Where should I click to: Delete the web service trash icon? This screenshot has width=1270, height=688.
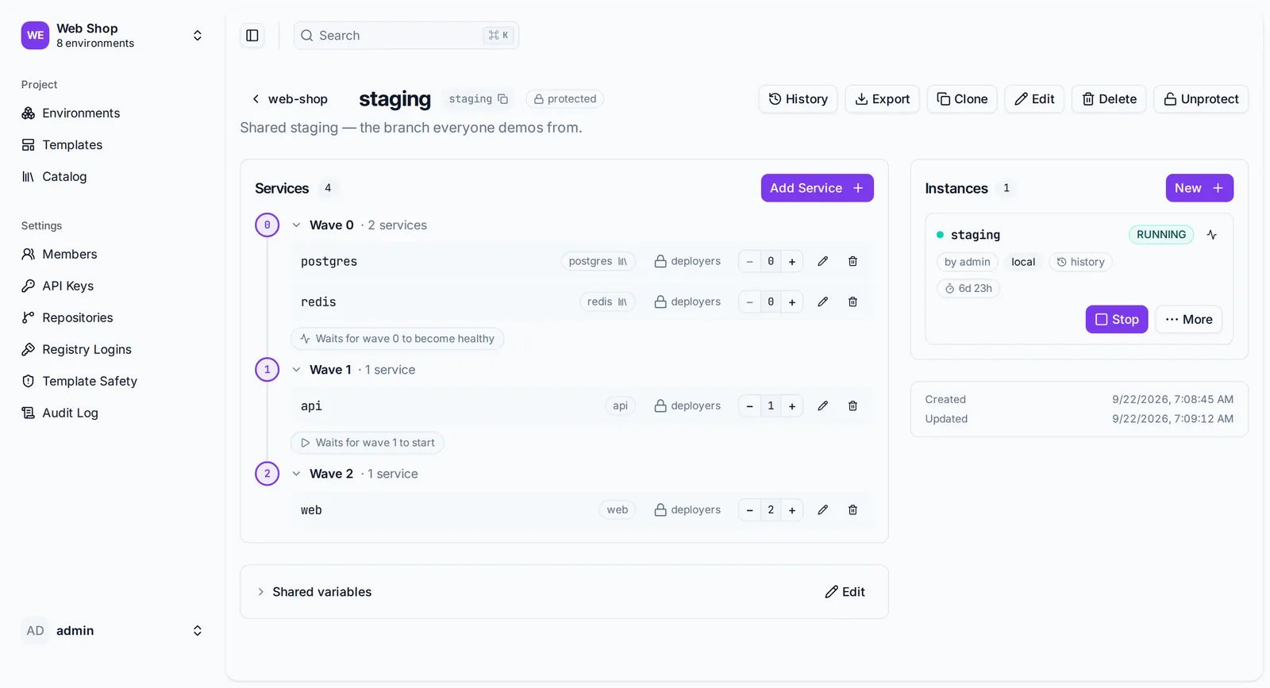(852, 509)
